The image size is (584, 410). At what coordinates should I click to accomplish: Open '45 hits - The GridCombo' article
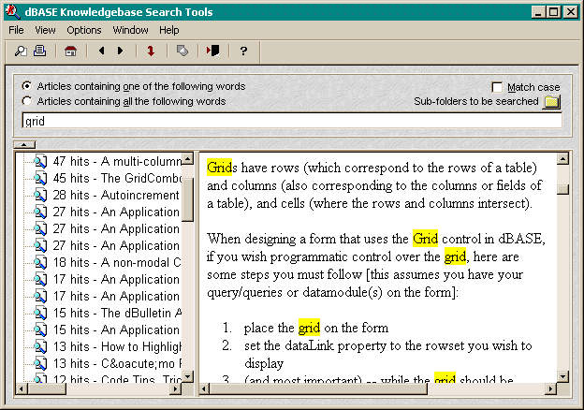116,178
